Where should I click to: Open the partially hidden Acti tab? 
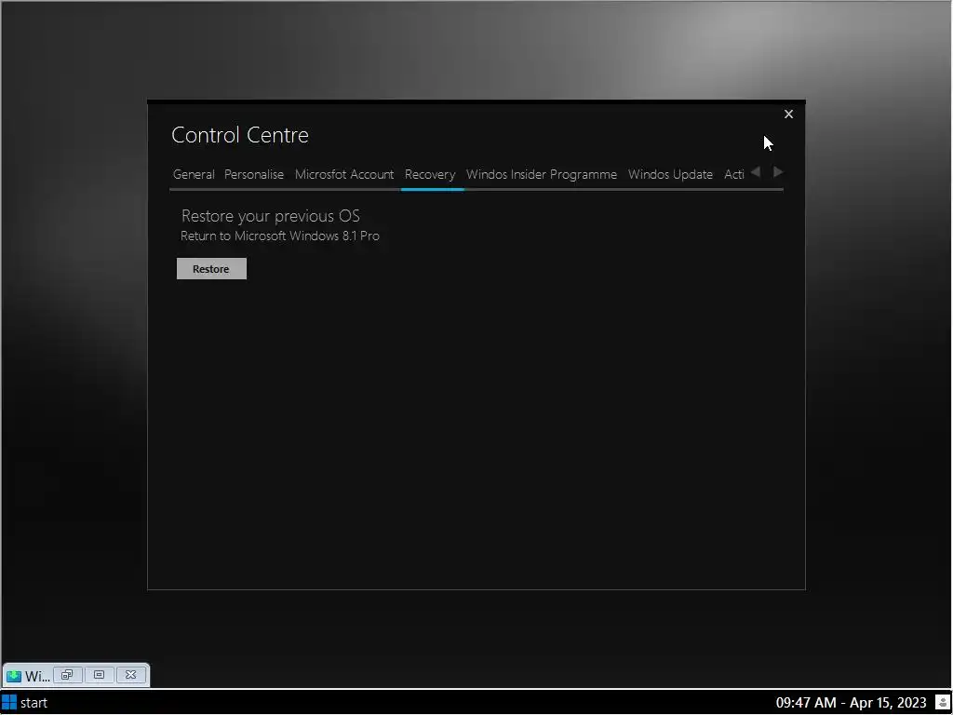click(733, 174)
